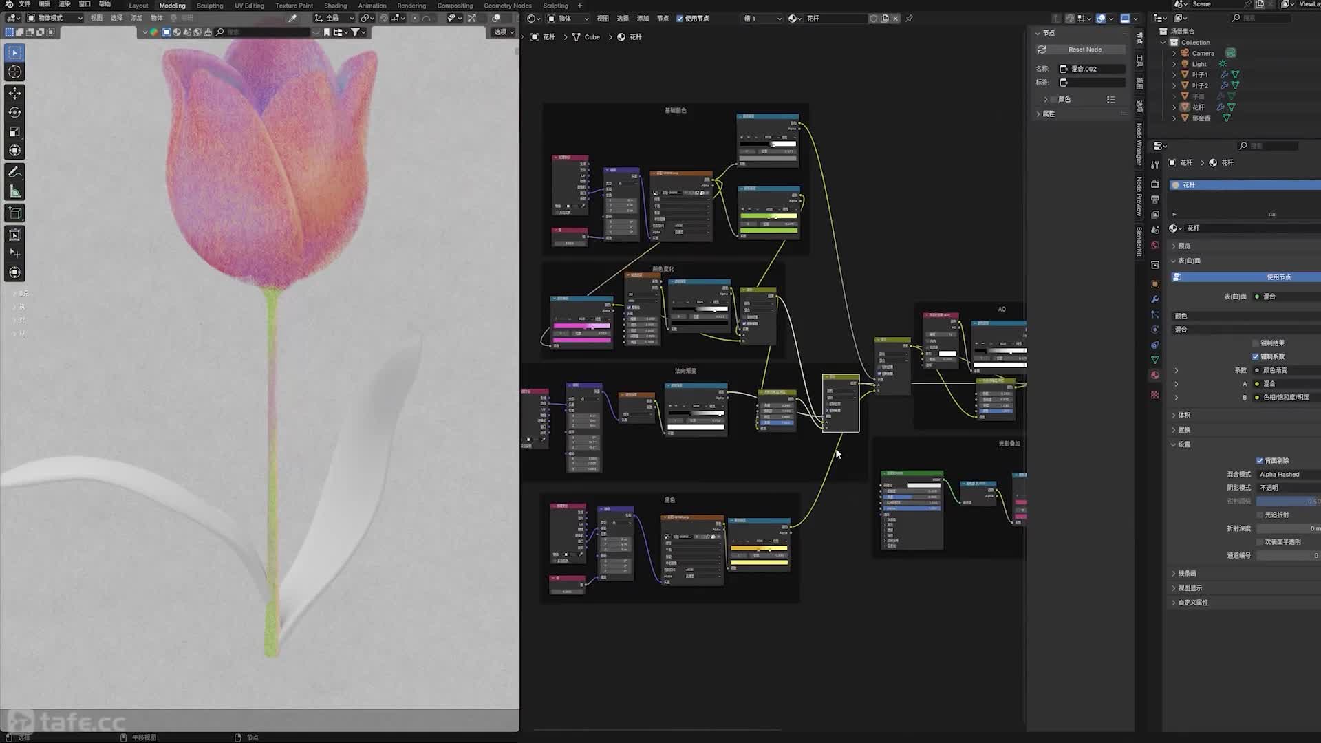Open the Physics properties tab

[x=1155, y=330]
